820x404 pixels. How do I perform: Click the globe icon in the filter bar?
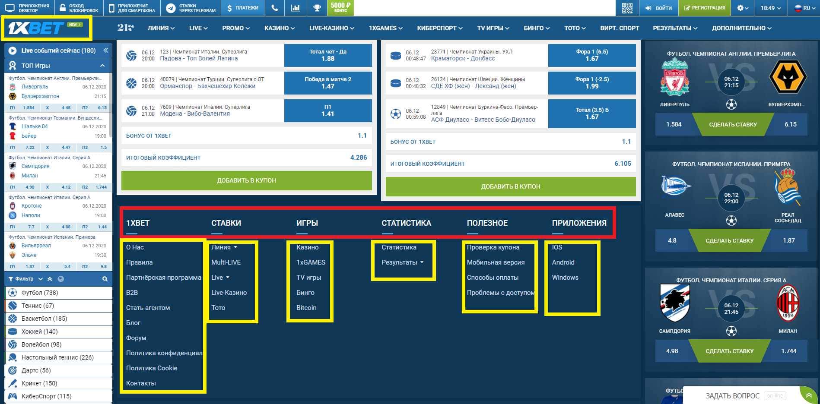(61, 279)
